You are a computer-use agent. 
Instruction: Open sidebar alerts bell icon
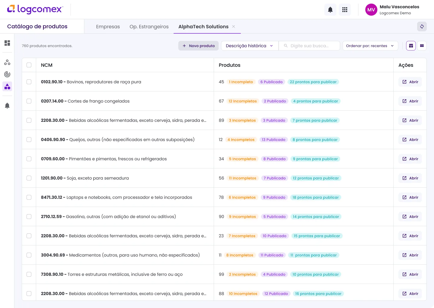[7, 106]
